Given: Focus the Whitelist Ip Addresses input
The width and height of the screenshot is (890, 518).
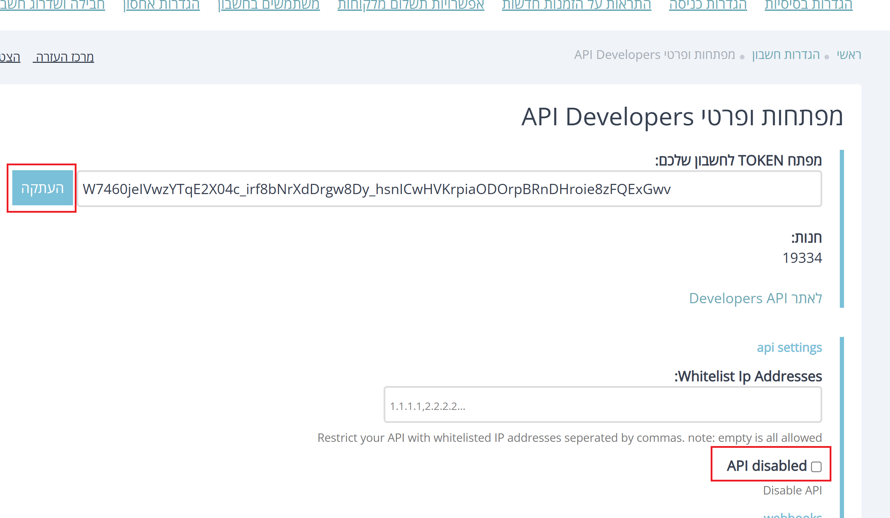Looking at the screenshot, I should tap(603, 405).
